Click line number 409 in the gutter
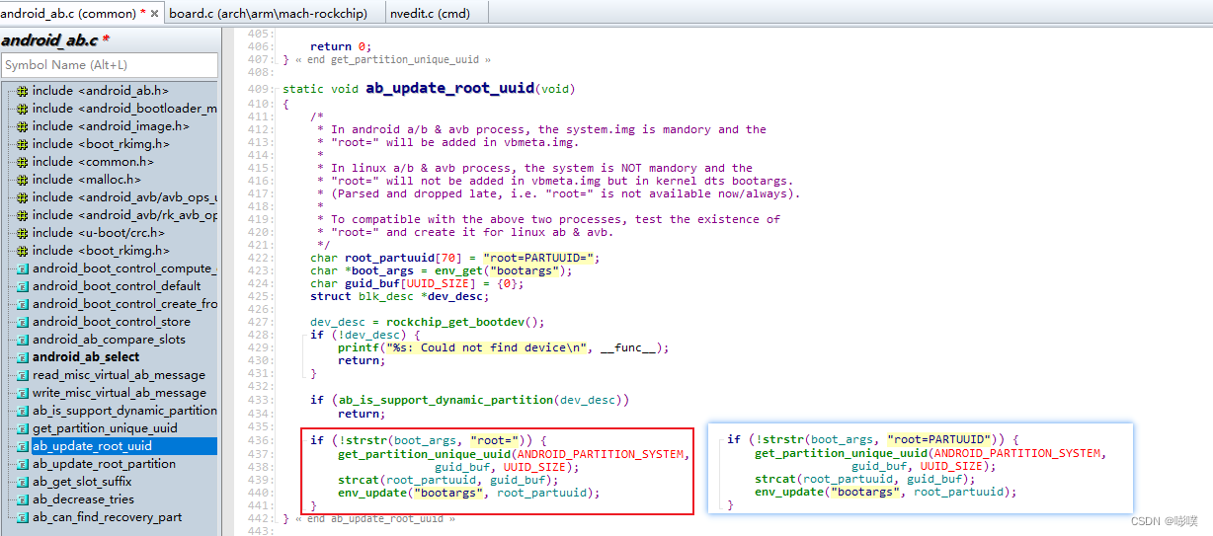1213x536 pixels. (262, 89)
